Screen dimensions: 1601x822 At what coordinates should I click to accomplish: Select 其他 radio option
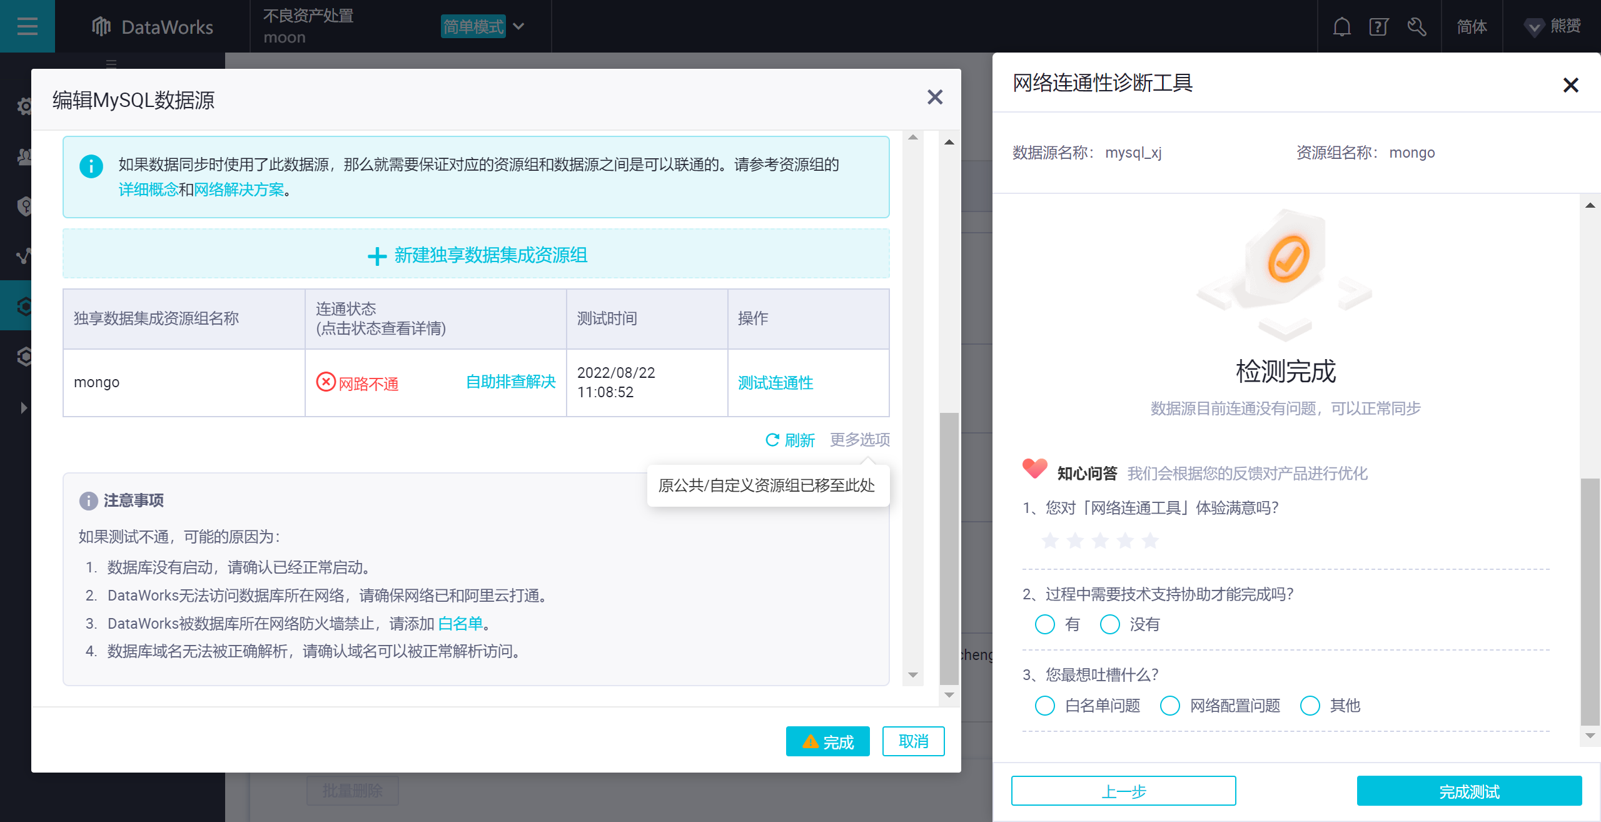(1310, 705)
